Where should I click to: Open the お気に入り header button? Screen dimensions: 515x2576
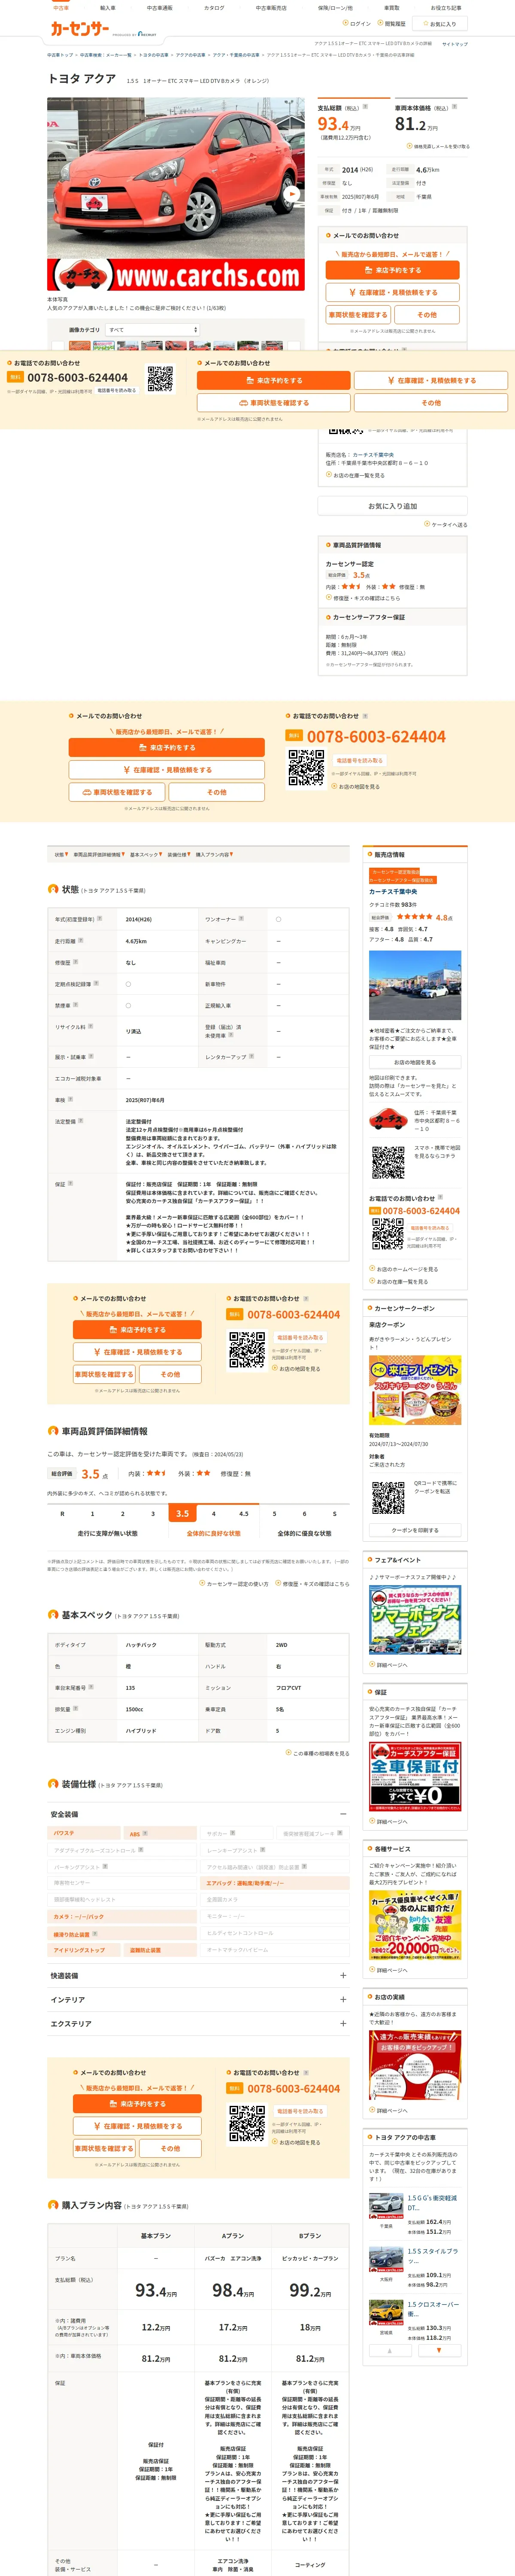(x=439, y=23)
